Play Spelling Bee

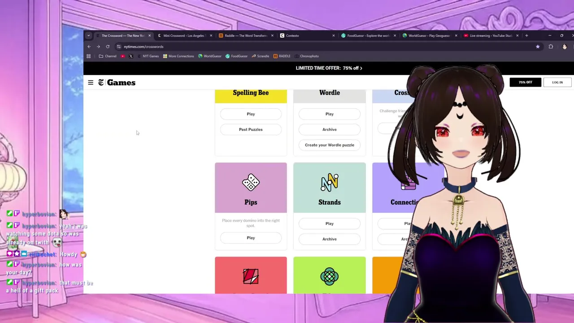coord(251,114)
